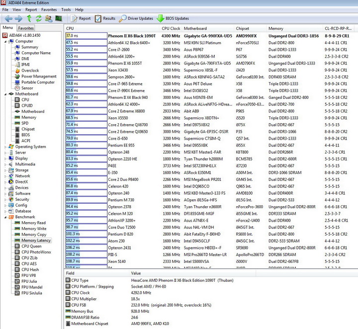Select the SPD memory icon item

click(17, 123)
